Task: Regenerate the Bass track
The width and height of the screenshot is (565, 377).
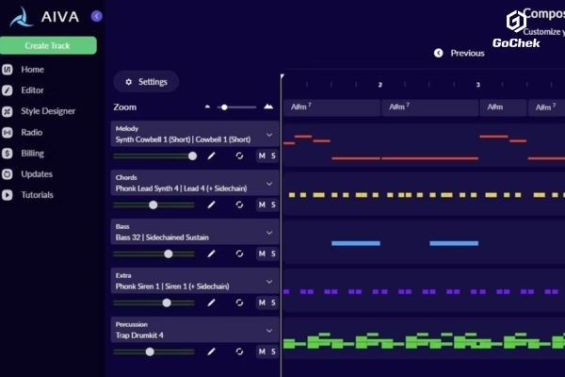Action: point(239,254)
